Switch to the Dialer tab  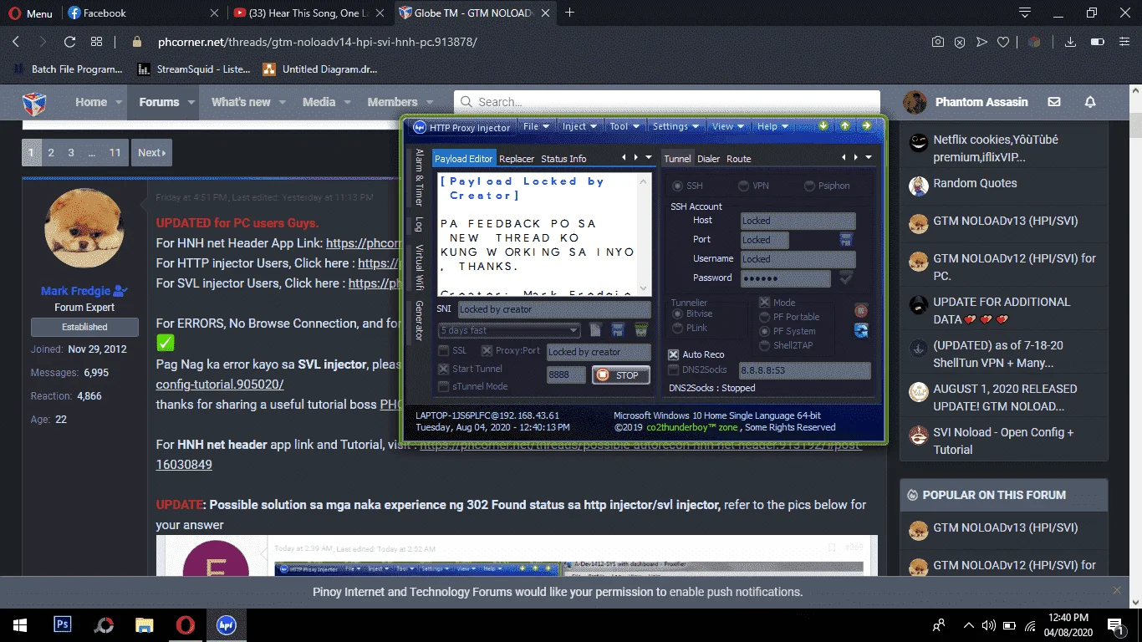[708, 159]
